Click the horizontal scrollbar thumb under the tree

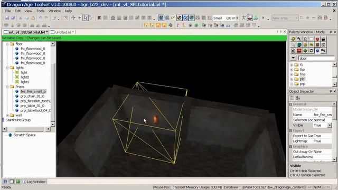pos(29,129)
